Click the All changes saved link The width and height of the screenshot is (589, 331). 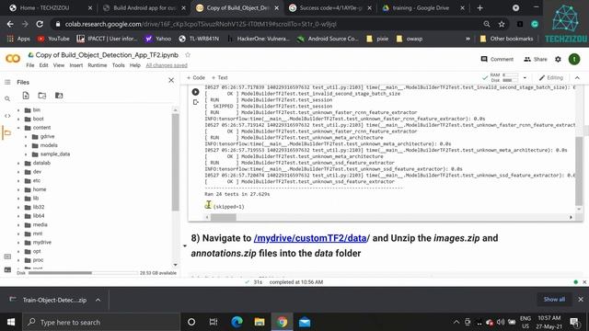(167, 65)
